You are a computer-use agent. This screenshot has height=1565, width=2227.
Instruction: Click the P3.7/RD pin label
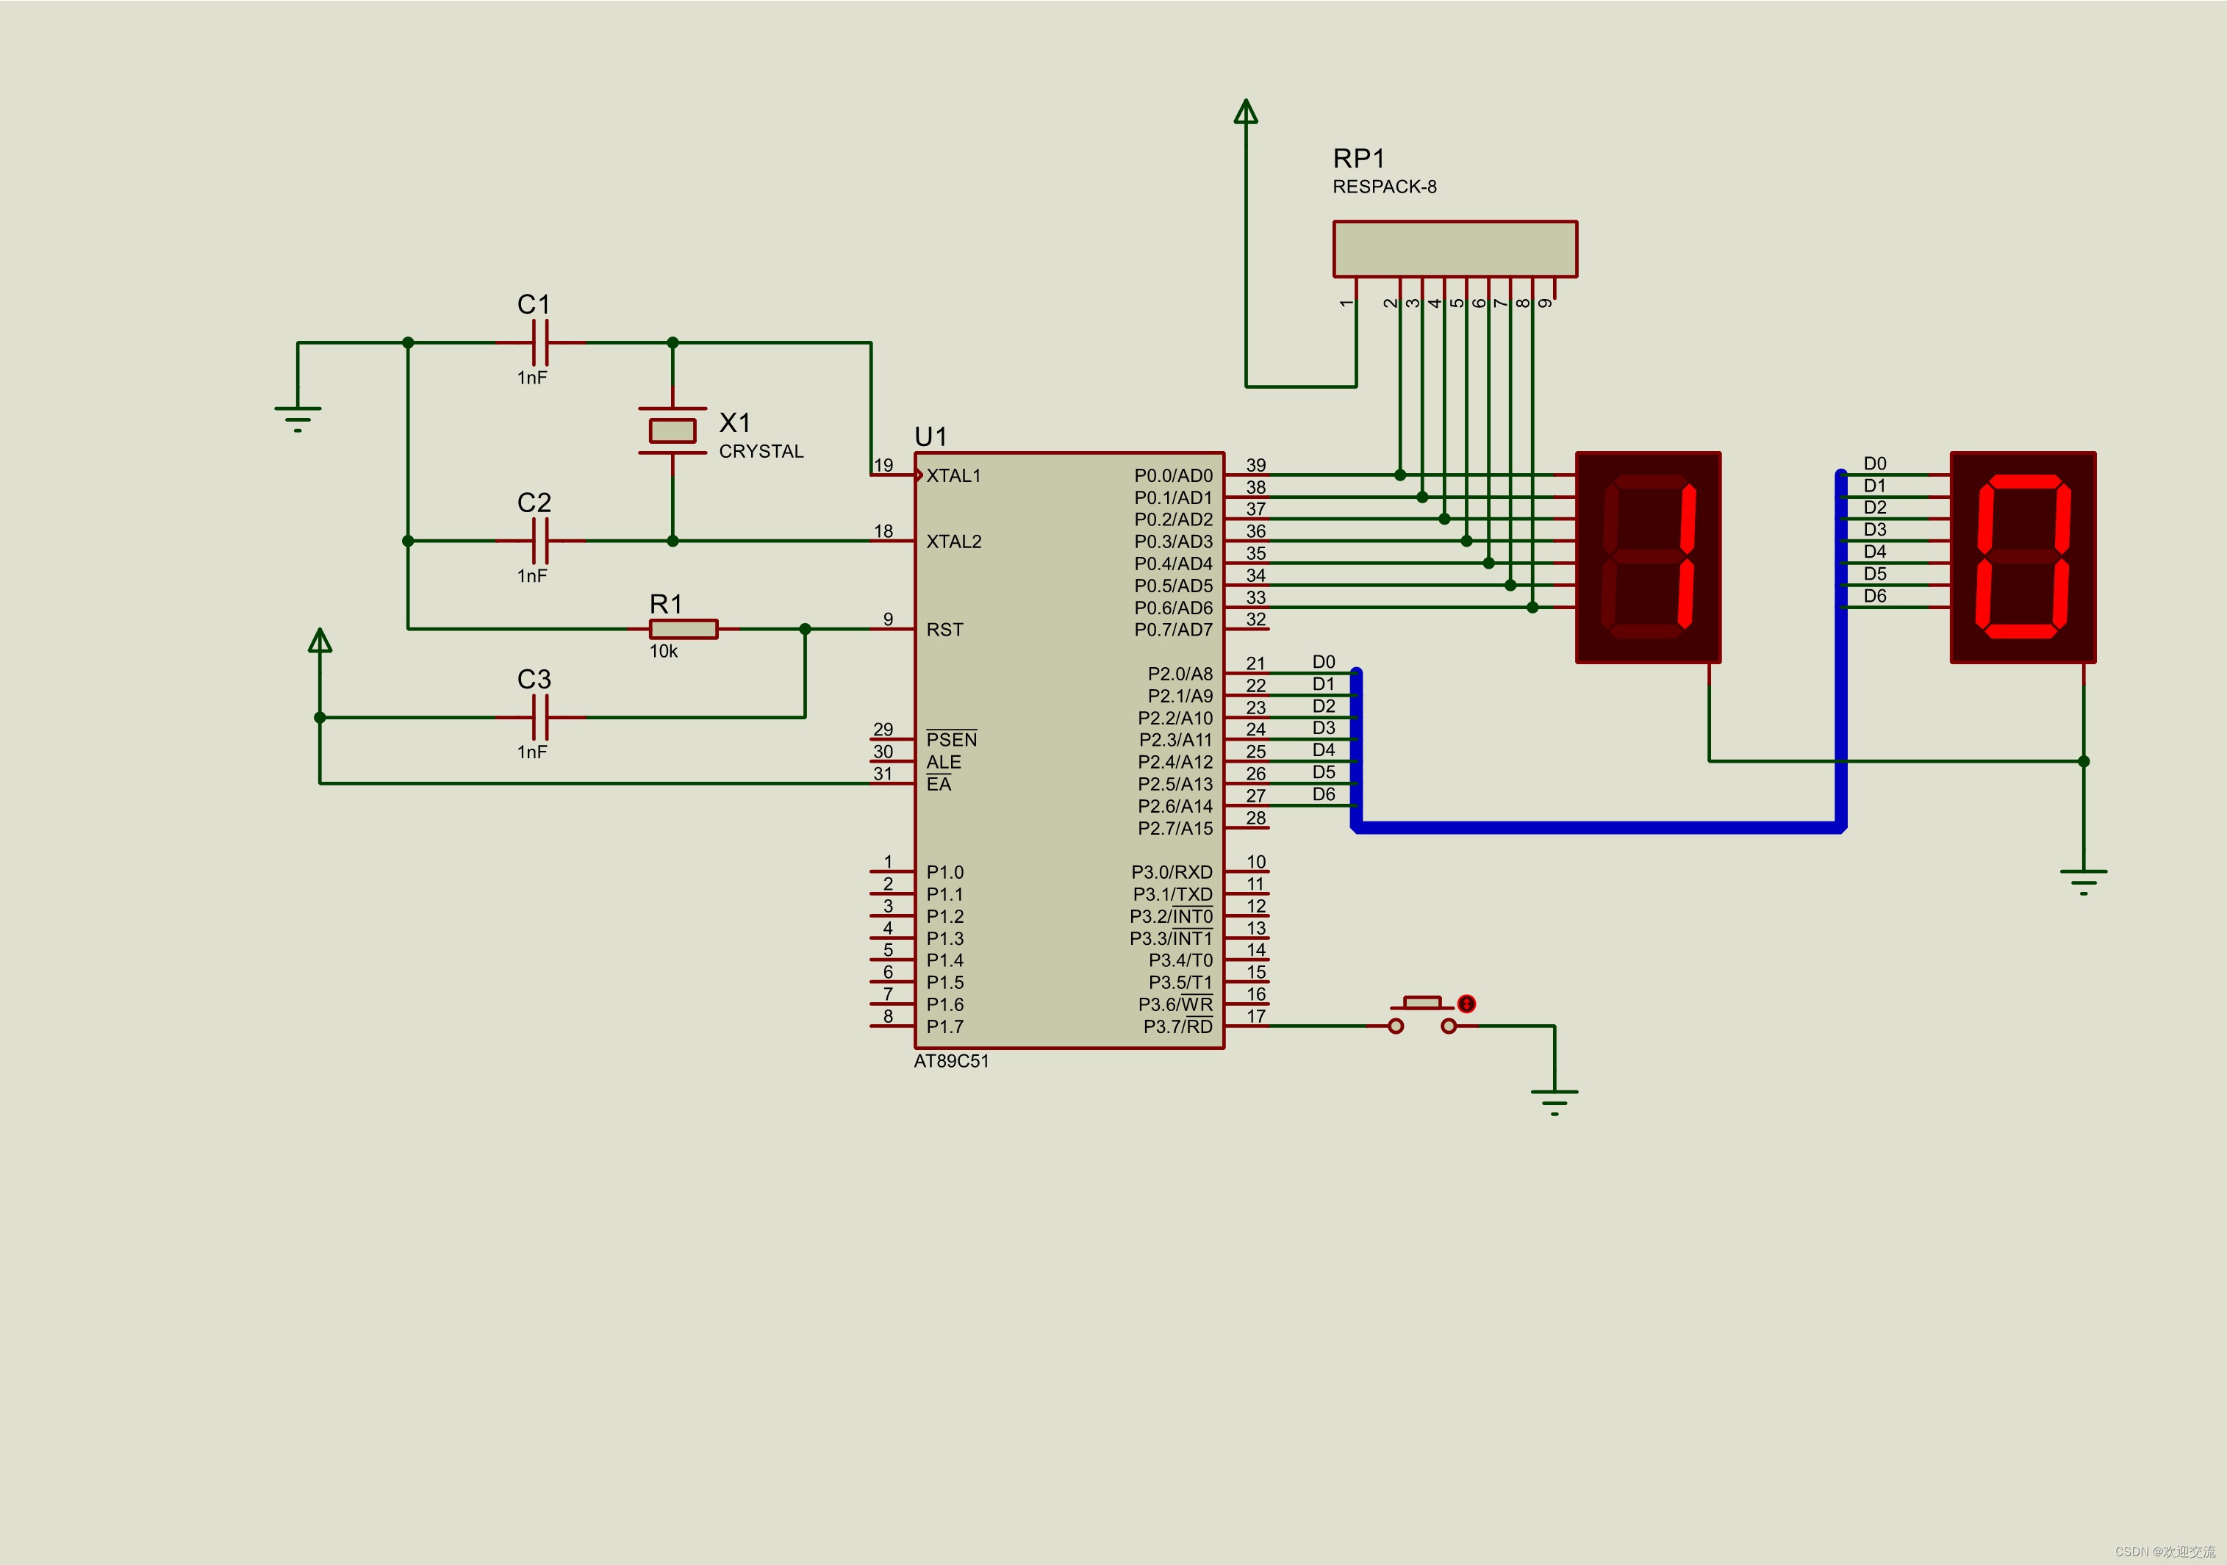coord(1177,1026)
